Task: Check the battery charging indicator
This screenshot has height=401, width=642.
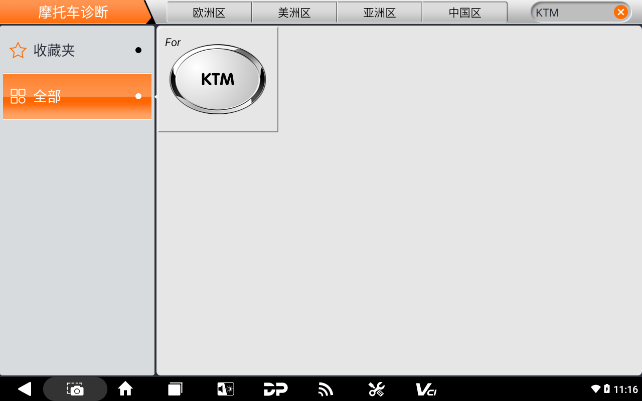Action: point(607,389)
